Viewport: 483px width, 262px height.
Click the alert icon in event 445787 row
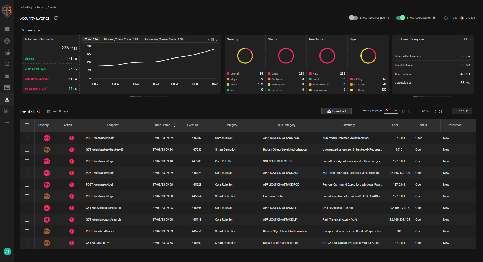72,138
